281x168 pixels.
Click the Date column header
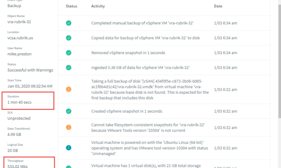point(218,6)
